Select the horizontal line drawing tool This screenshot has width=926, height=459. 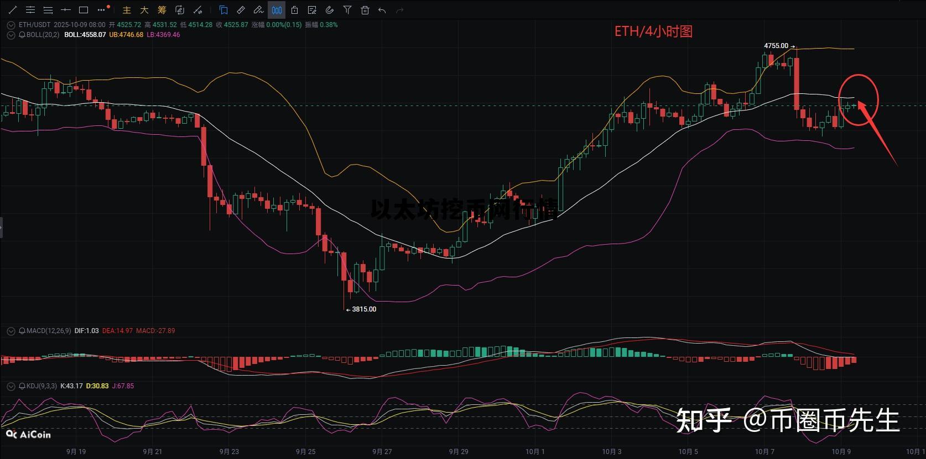[x=66, y=10]
